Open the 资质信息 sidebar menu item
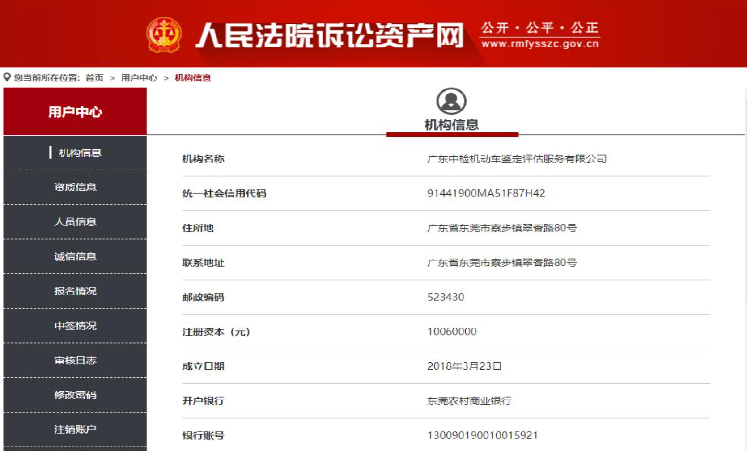The width and height of the screenshot is (747, 451). point(75,187)
